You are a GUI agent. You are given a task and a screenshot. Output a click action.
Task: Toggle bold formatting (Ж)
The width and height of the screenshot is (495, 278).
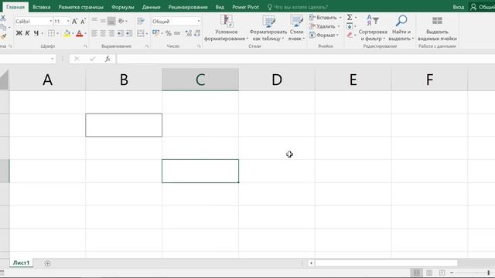[19, 33]
